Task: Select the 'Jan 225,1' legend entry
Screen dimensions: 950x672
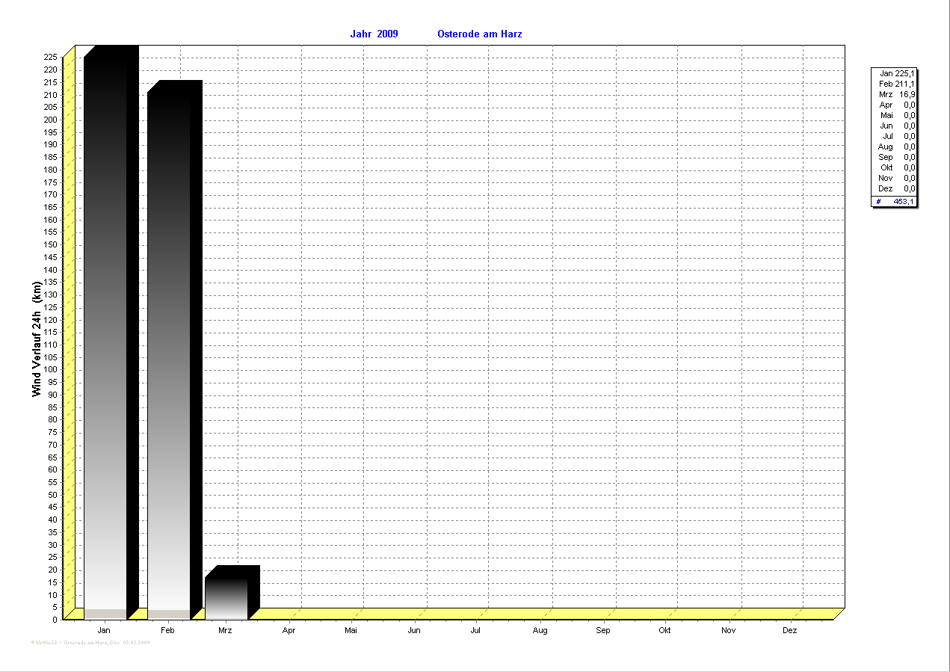Action: [895, 73]
